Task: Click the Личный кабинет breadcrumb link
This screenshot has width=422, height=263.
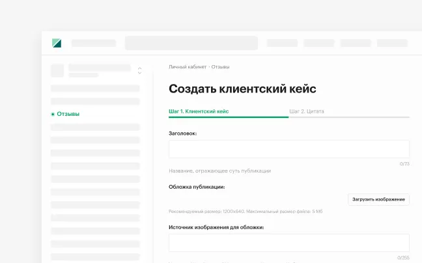Action: 188,66
